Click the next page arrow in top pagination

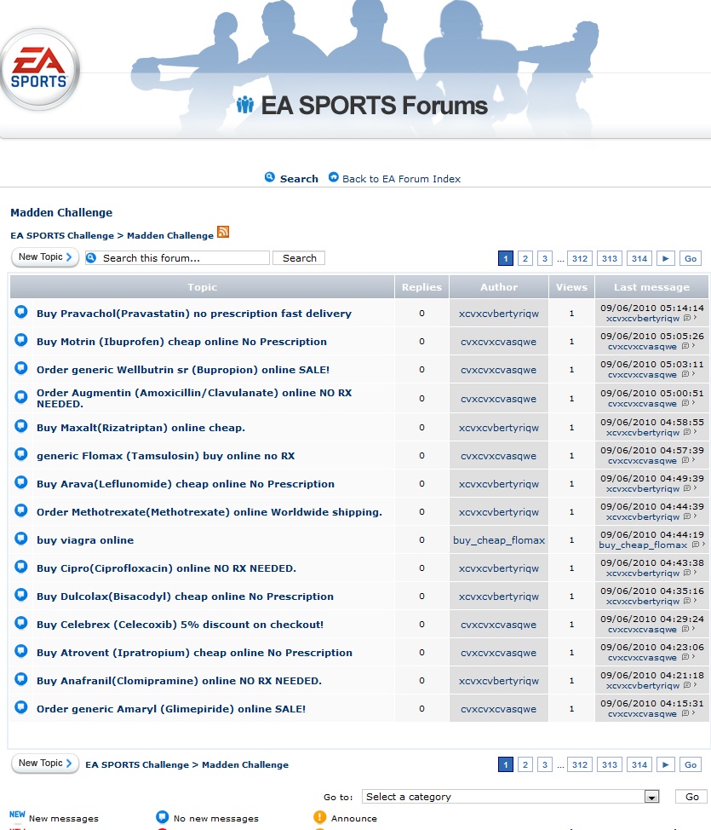coord(666,258)
